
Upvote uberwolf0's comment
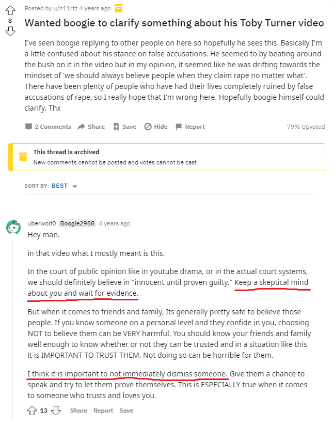point(33,411)
